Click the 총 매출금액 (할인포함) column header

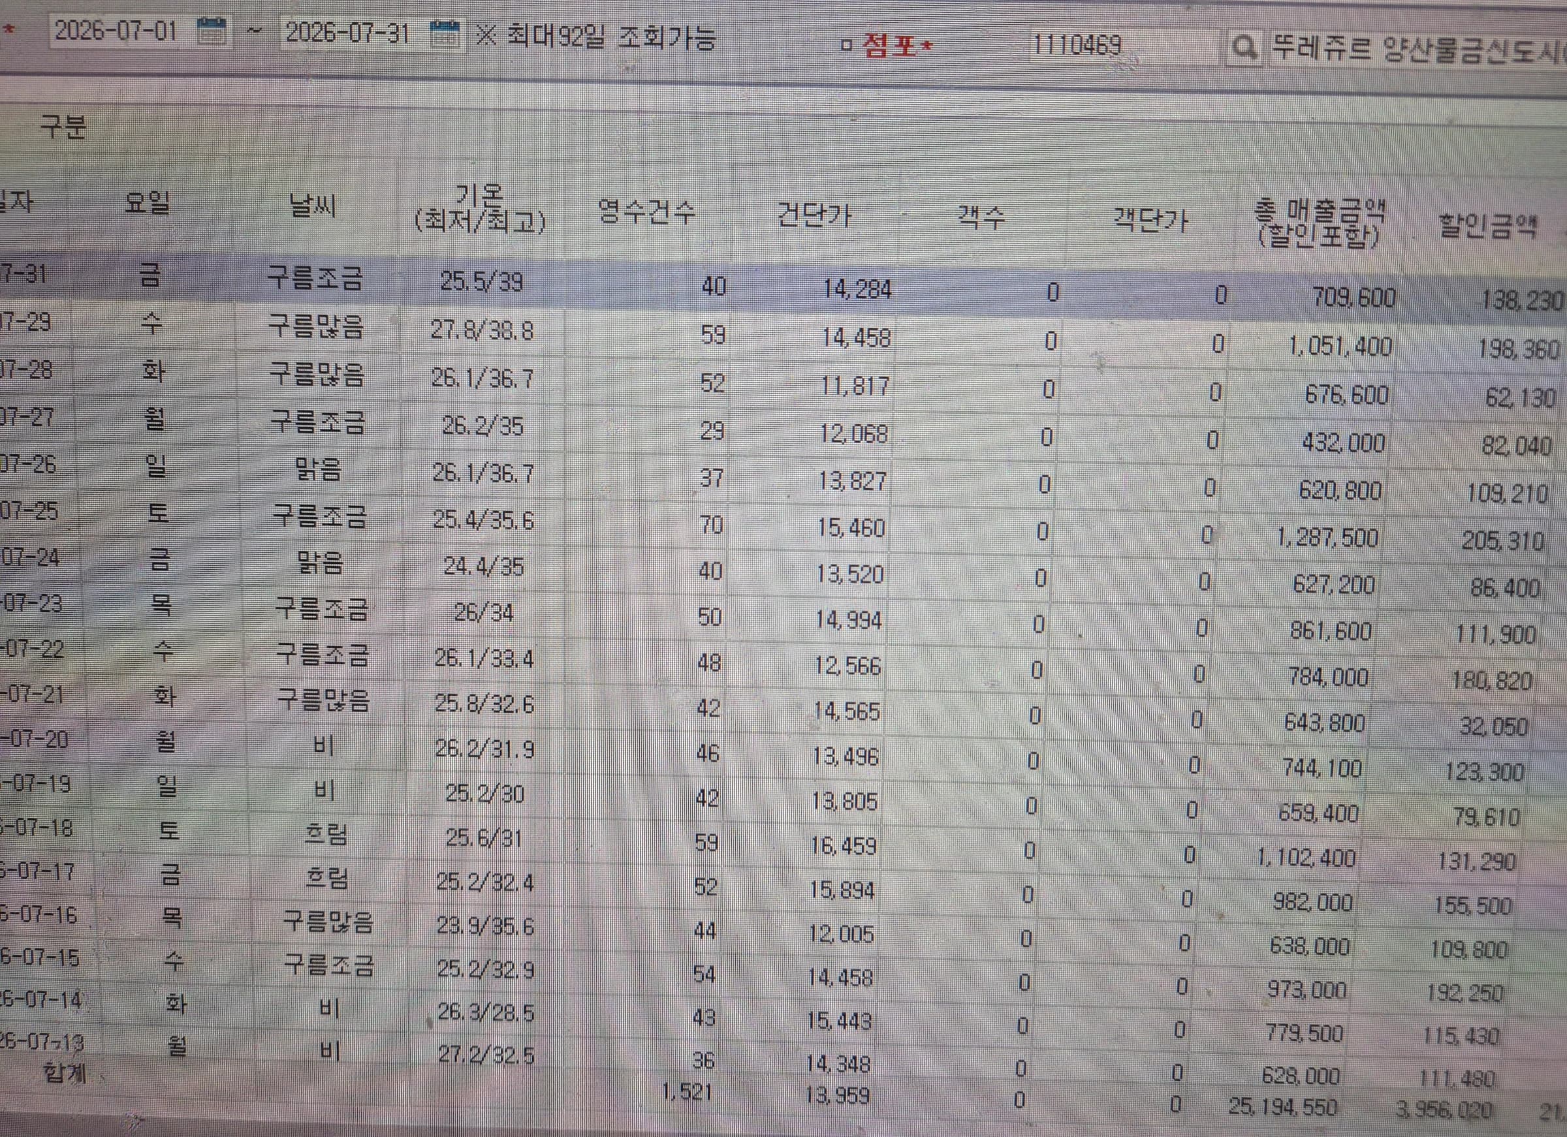[x=1320, y=223]
